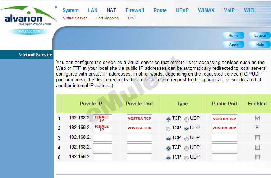
Task: Select the NAT menu
Action: tap(111, 10)
